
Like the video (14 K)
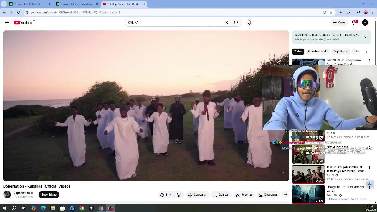(166, 195)
